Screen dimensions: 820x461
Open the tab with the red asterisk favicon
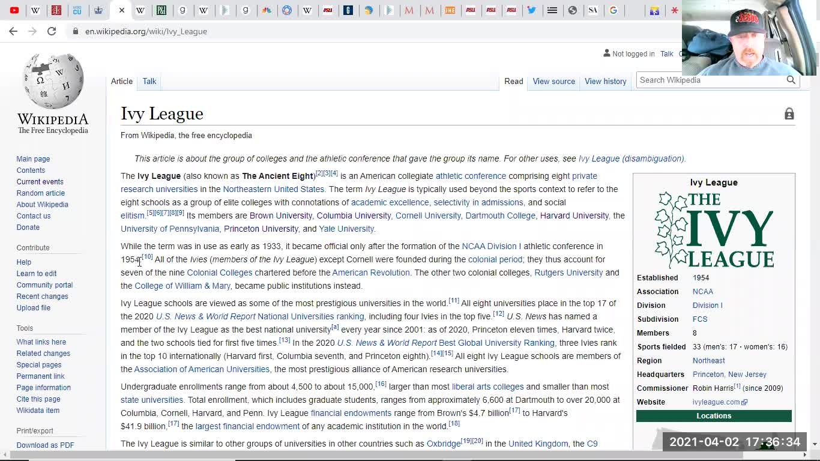(675, 10)
